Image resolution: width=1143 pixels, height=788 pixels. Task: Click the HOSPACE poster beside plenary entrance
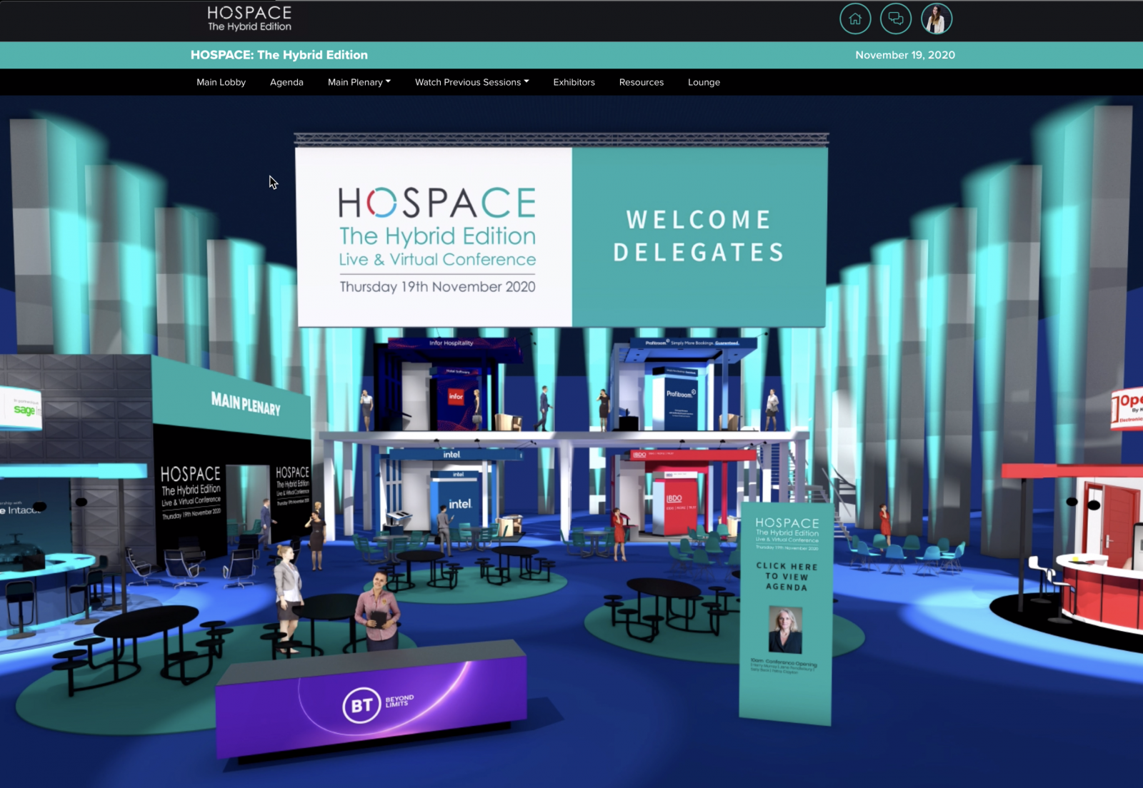click(x=191, y=492)
